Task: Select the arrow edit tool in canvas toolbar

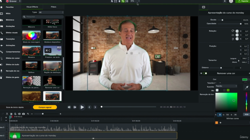Action: (112, 1)
